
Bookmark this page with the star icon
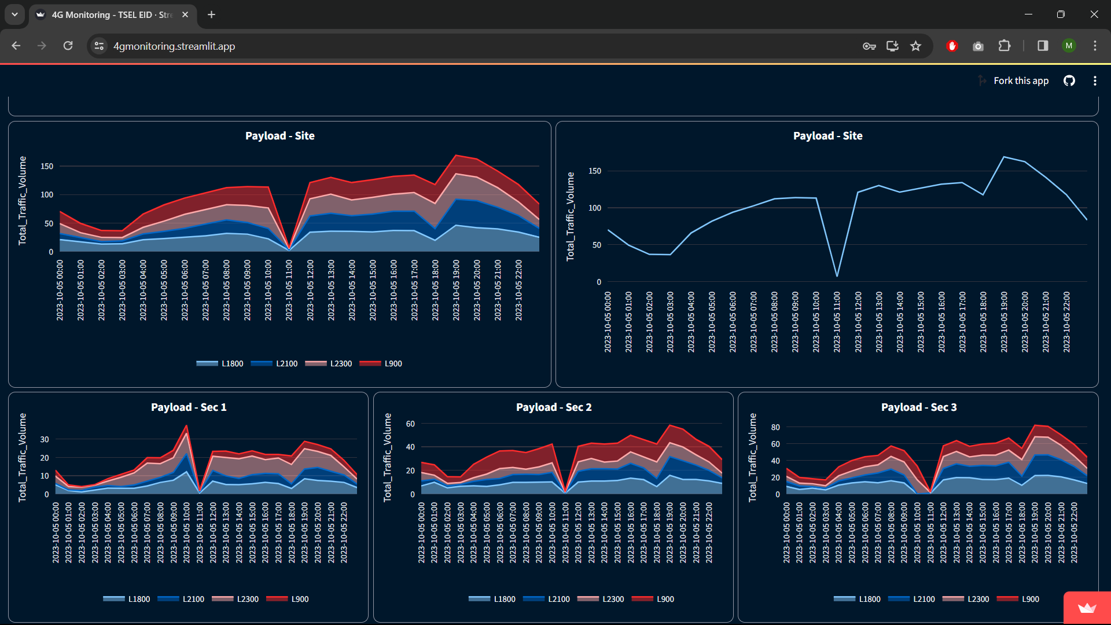(x=915, y=46)
